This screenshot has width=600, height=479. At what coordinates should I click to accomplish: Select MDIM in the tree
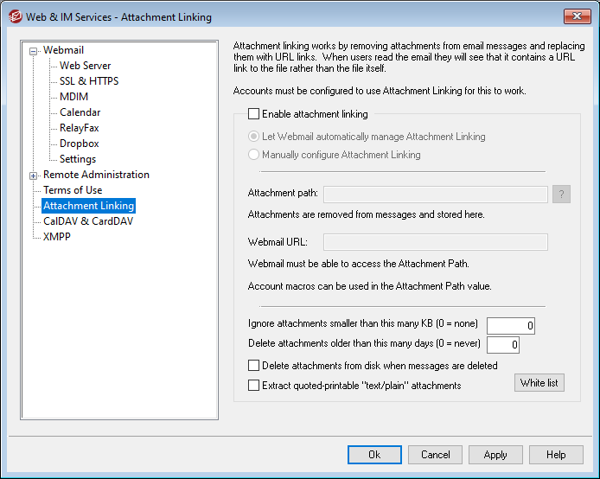click(x=73, y=97)
